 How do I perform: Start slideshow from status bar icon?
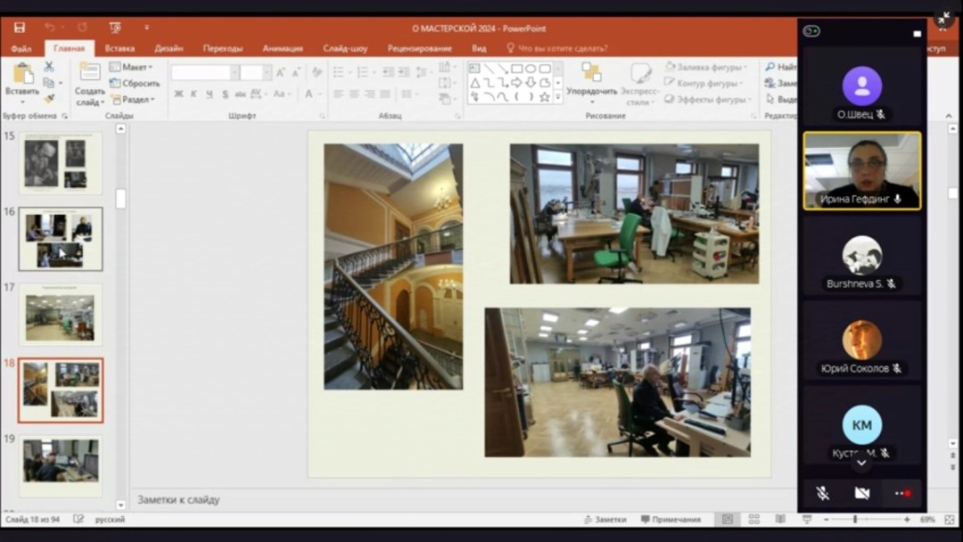(x=807, y=519)
